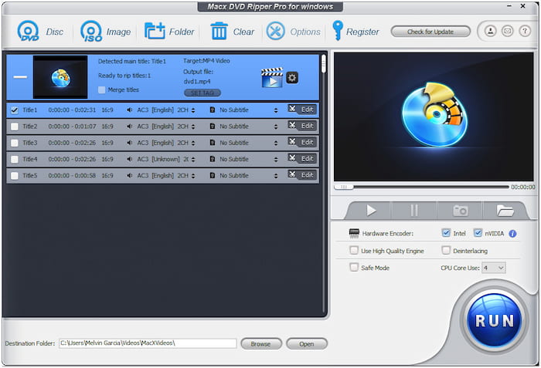Uncheck the Title1 checkbox

15,110
